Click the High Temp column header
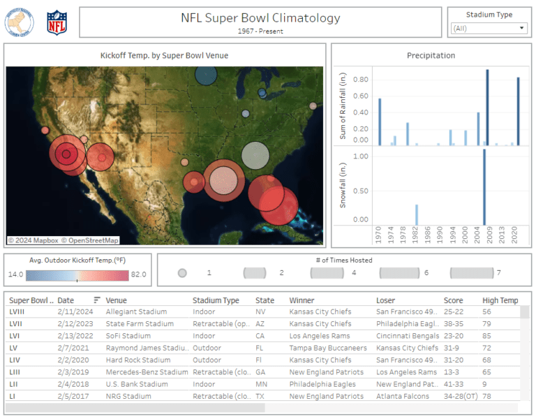Screen dimensions: 536x419 (500, 300)
